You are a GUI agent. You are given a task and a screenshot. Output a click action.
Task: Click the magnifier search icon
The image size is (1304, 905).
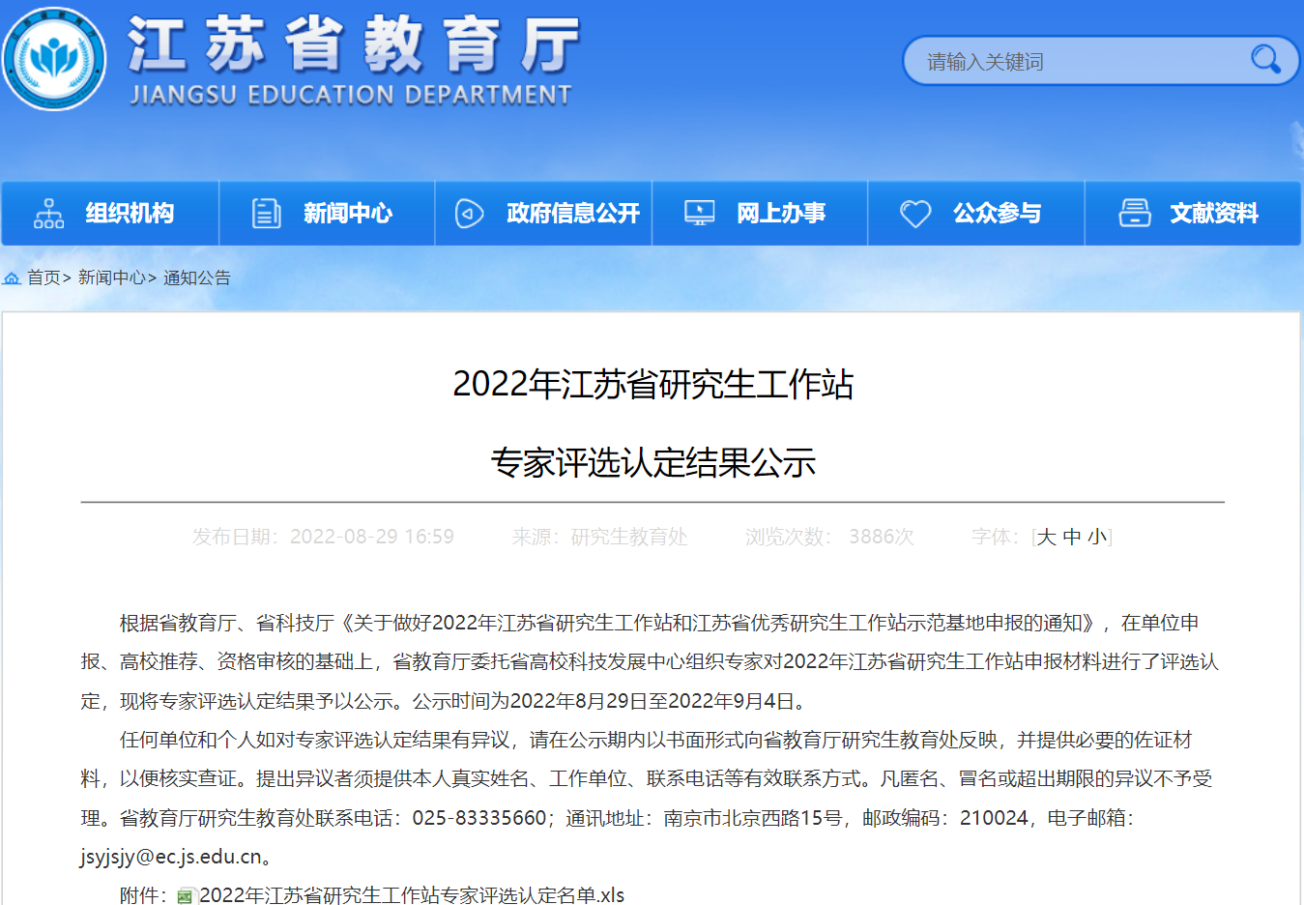point(1264,60)
